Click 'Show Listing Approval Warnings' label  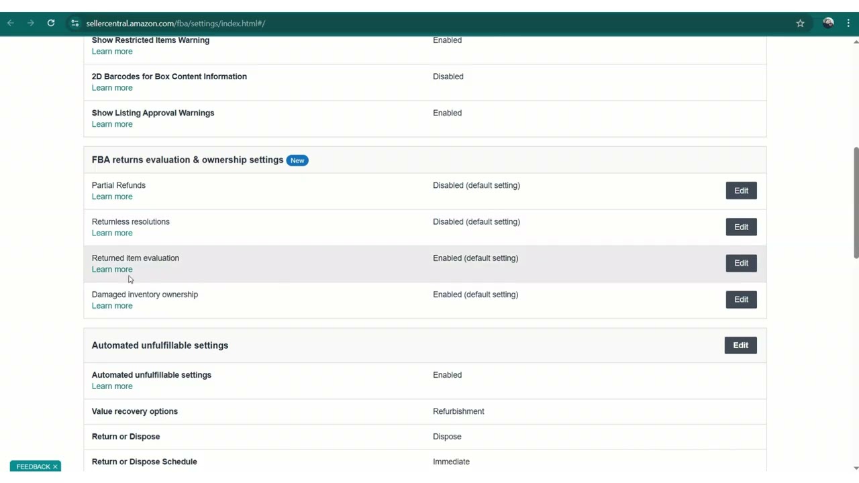(153, 113)
